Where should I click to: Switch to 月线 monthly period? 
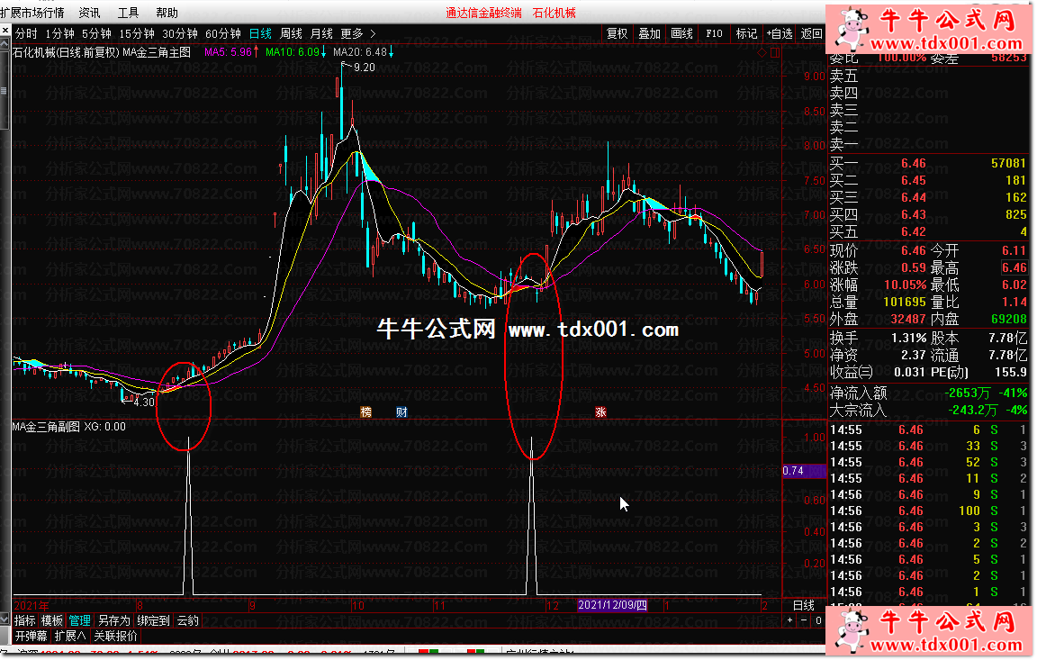[322, 33]
